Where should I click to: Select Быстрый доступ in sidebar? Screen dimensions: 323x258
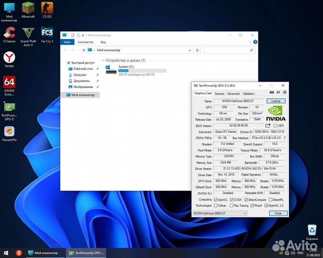81,63
